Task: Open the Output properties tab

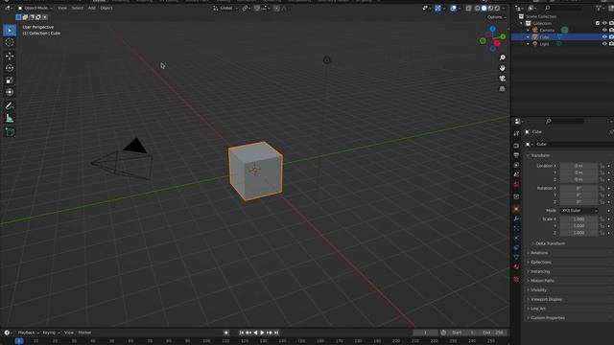Action: (x=516, y=155)
